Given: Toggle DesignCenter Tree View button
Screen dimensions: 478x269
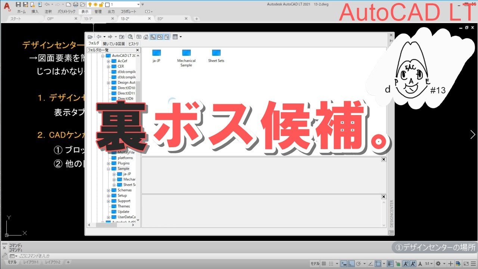Looking at the screenshot, I should [153, 37].
